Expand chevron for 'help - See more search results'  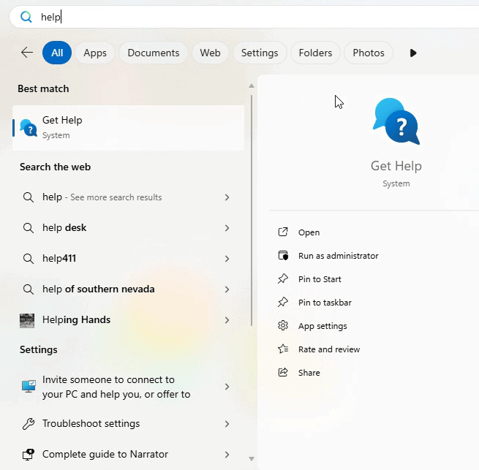click(227, 197)
